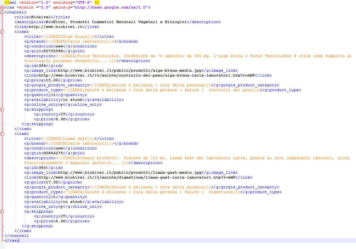Click the xml version declaration line

[x=52, y=2]
